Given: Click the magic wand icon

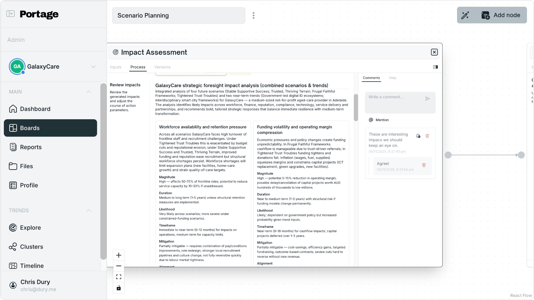Looking at the screenshot, I should click(465, 15).
